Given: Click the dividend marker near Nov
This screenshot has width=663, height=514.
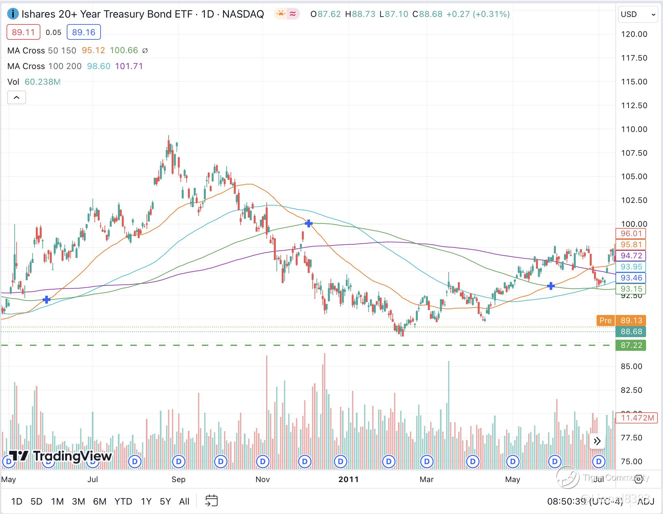Looking at the screenshot, I should tap(263, 462).
